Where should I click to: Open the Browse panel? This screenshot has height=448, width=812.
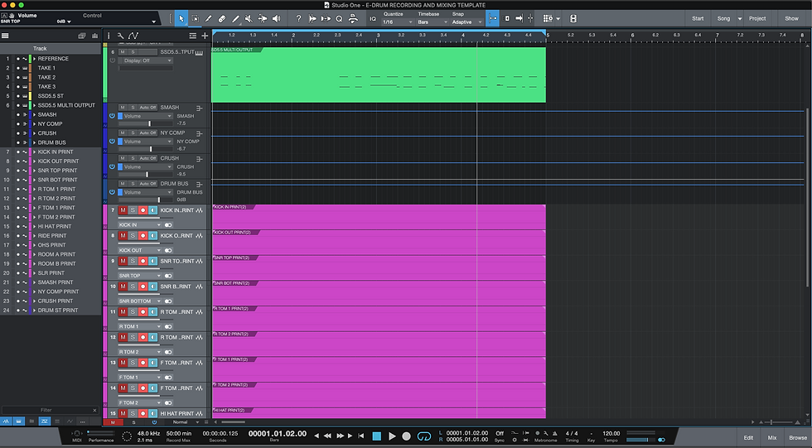pos(797,438)
